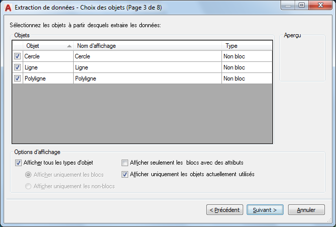Uncheck the Ligne object checkbox
The image size is (336, 227).
(x=18, y=67)
